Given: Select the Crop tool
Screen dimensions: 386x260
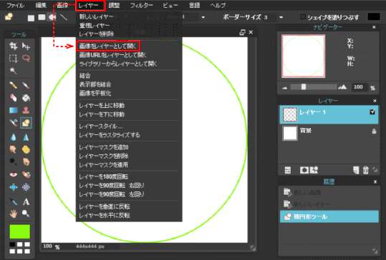Looking at the screenshot, I should click(x=14, y=46).
